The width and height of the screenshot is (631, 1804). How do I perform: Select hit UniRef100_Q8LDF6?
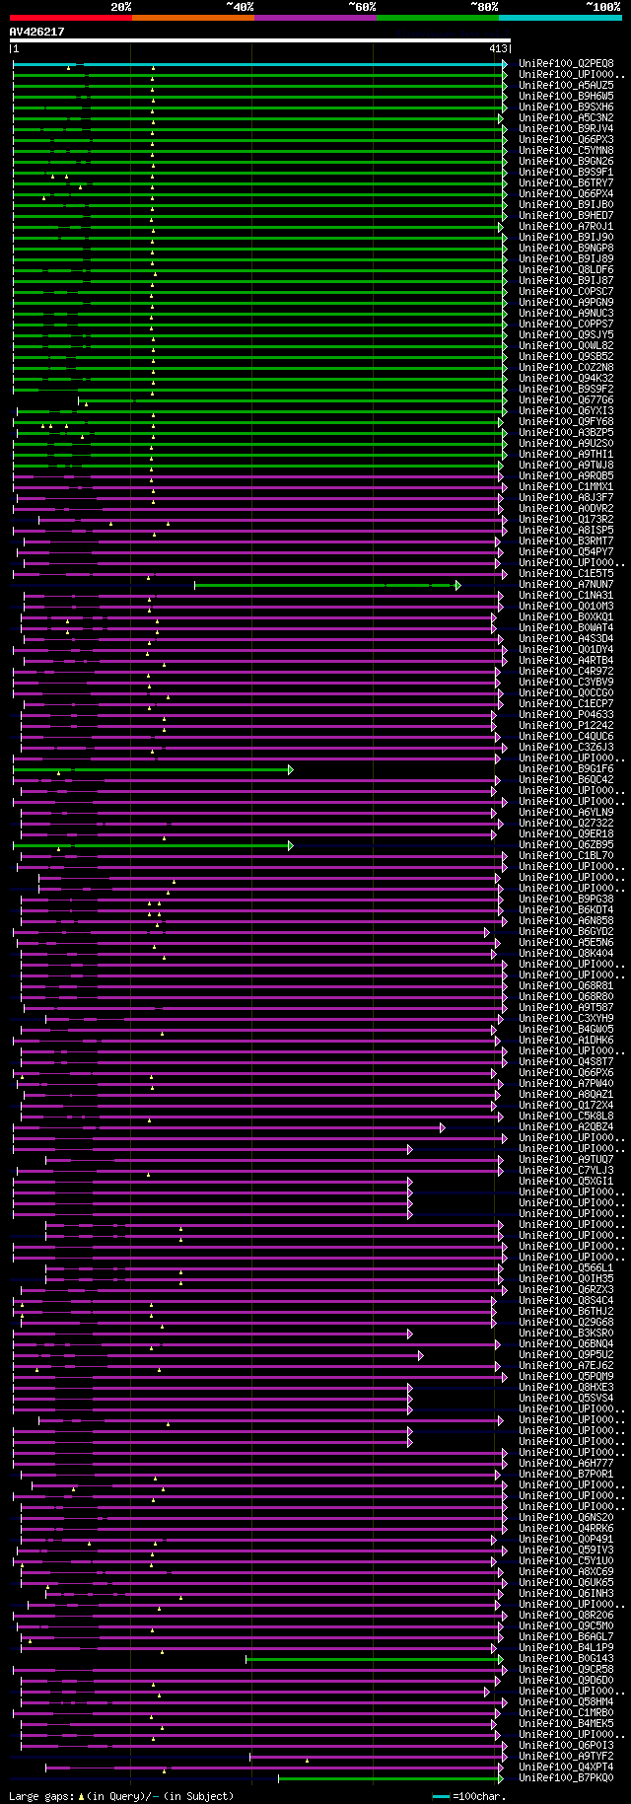pos(566,269)
